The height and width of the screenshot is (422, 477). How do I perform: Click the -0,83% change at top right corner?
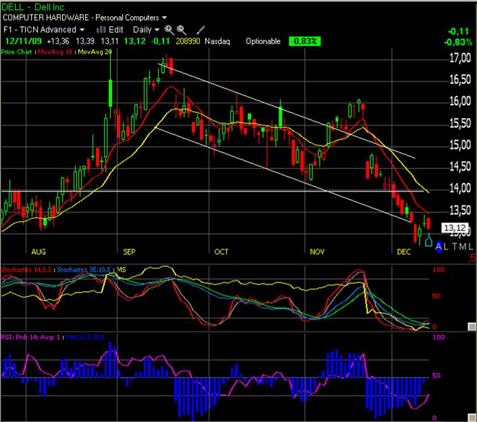pos(458,42)
